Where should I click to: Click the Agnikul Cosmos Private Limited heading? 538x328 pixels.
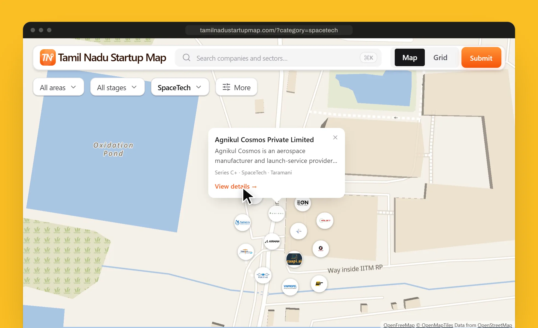pos(264,140)
